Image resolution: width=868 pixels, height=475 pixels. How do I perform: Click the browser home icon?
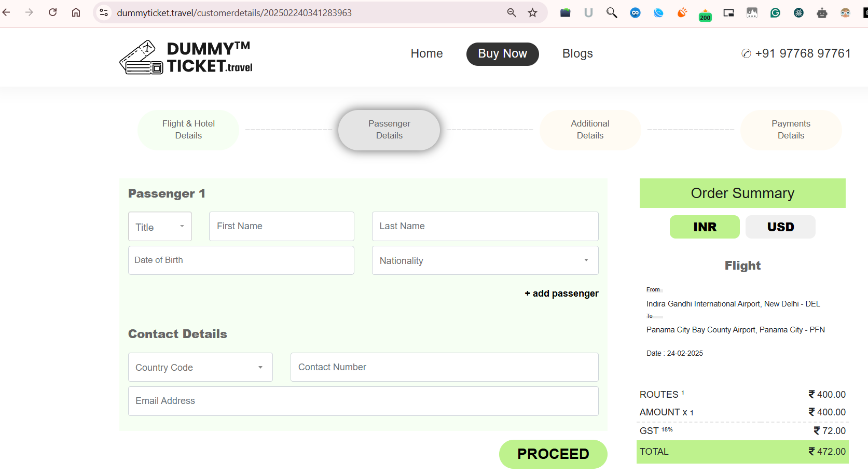(76, 12)
